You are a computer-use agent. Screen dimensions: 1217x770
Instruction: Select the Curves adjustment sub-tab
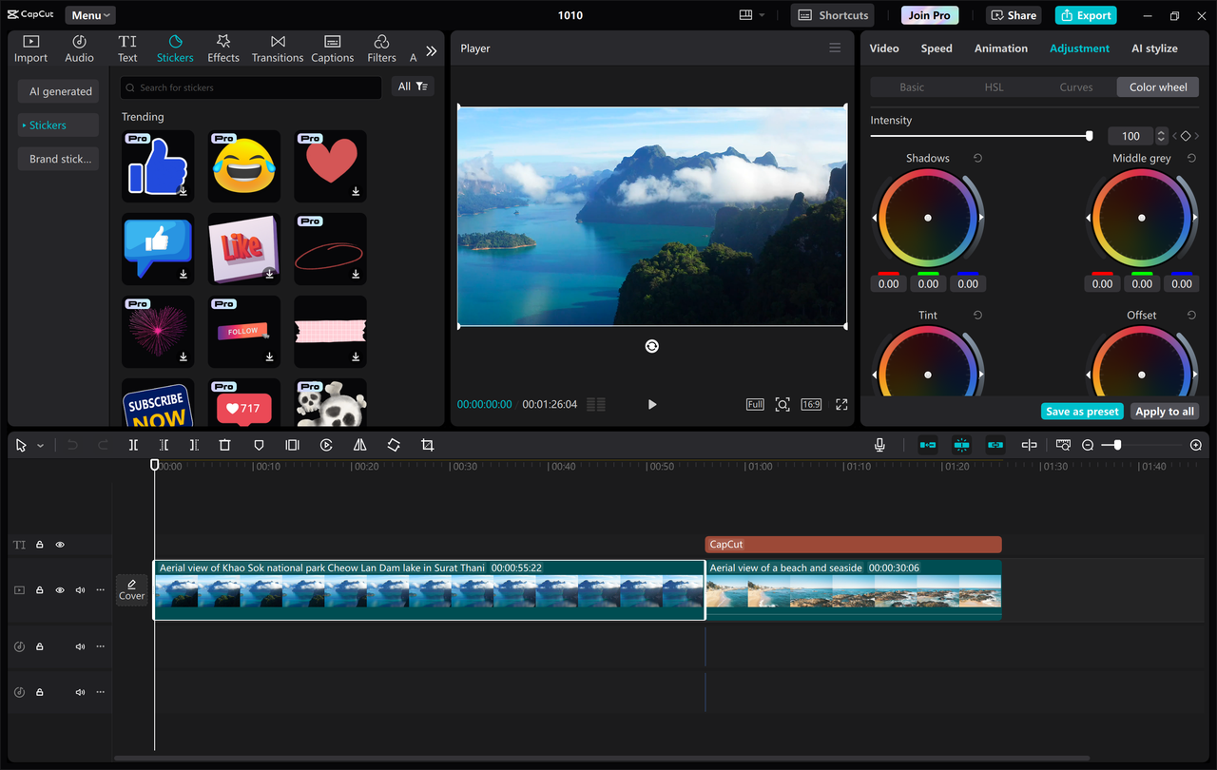[1076, 87]
